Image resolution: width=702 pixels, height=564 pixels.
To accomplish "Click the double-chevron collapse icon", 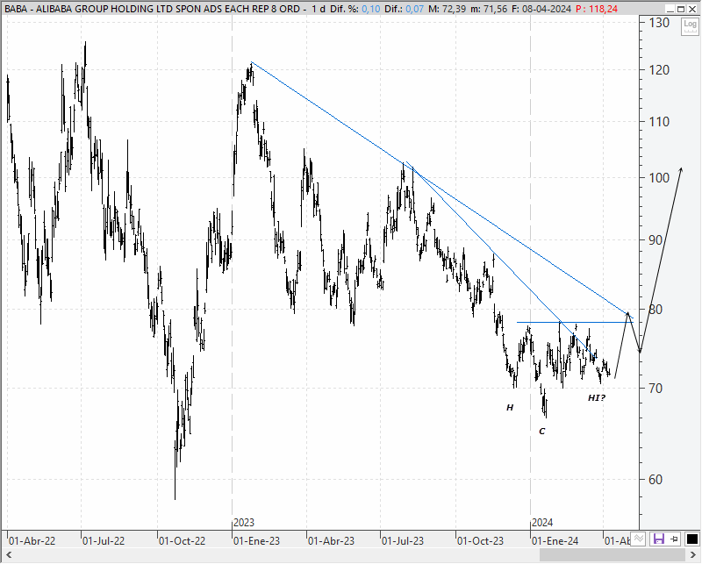I will [x=639, y=539].
